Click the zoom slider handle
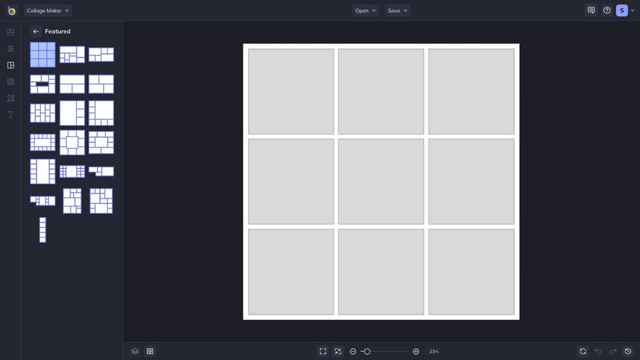 pos(367,351)
